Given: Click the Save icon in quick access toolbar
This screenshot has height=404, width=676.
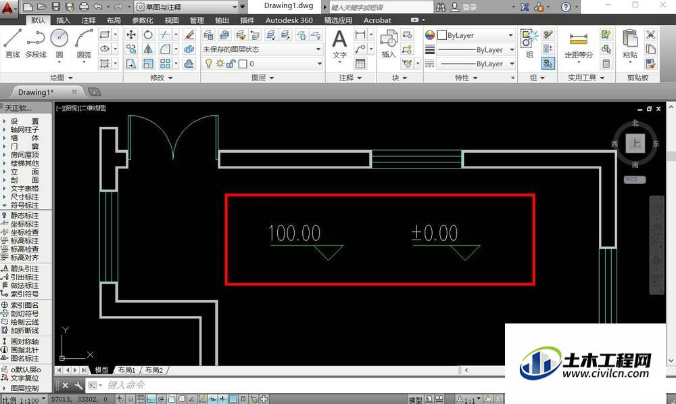Looking at the screenshot, I should [x=56, y=7].
